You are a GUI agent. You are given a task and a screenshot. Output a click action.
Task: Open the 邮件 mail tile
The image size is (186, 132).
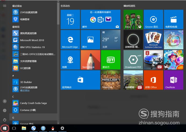(101, 19)
